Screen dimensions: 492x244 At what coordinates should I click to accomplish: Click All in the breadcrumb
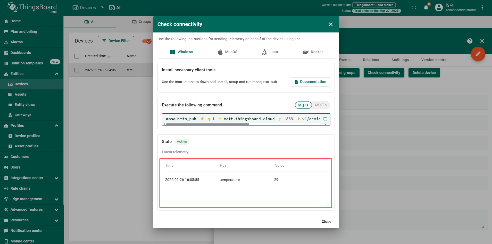pos(115,8)
